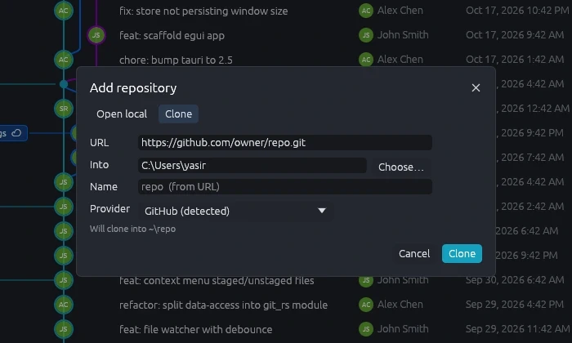Screen dimensions: 572x343
Task: Click John Smith avatar on scaffold egui row
Action: [366, 35]
